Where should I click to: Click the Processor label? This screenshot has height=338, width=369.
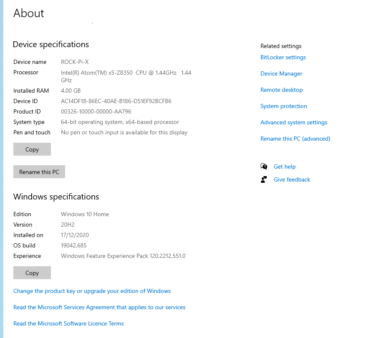coord(25,73)
